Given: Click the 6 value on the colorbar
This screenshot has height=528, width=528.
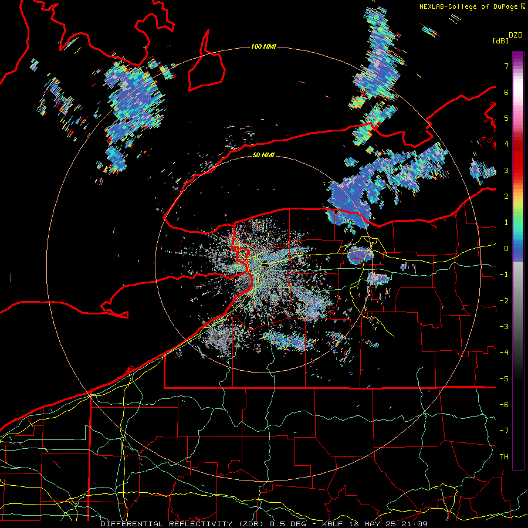Looking at the screenshot, I should pyautogui.click(x=506, y=92).
